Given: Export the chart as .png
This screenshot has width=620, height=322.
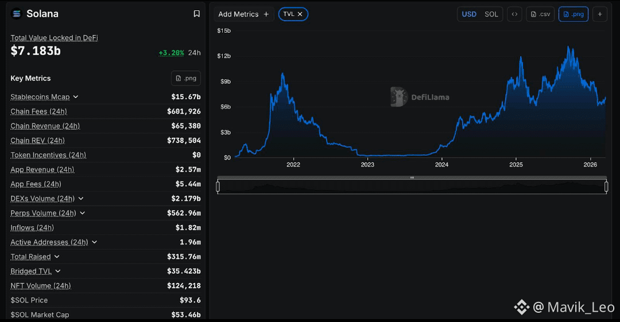Looking at the screenshot, I should click(x=573, y=14).
